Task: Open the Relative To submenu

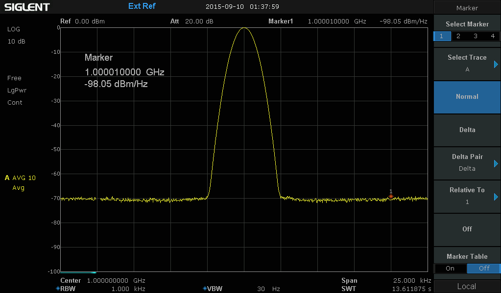Action: 467,196
